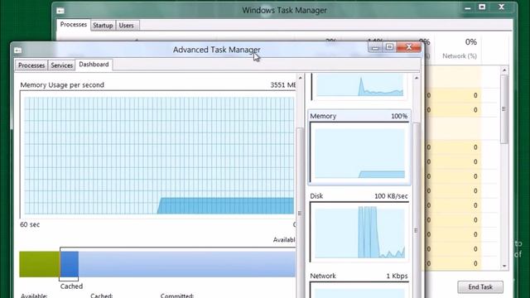Click the 100 KB/sec Disk value
This screenshot has width=530, height=298.
coord(391,196)
